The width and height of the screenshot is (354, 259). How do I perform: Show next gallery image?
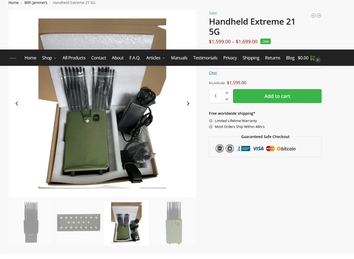pos(188,104)
